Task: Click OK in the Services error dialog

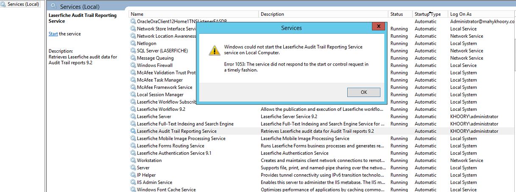Action: click(363, 92)
